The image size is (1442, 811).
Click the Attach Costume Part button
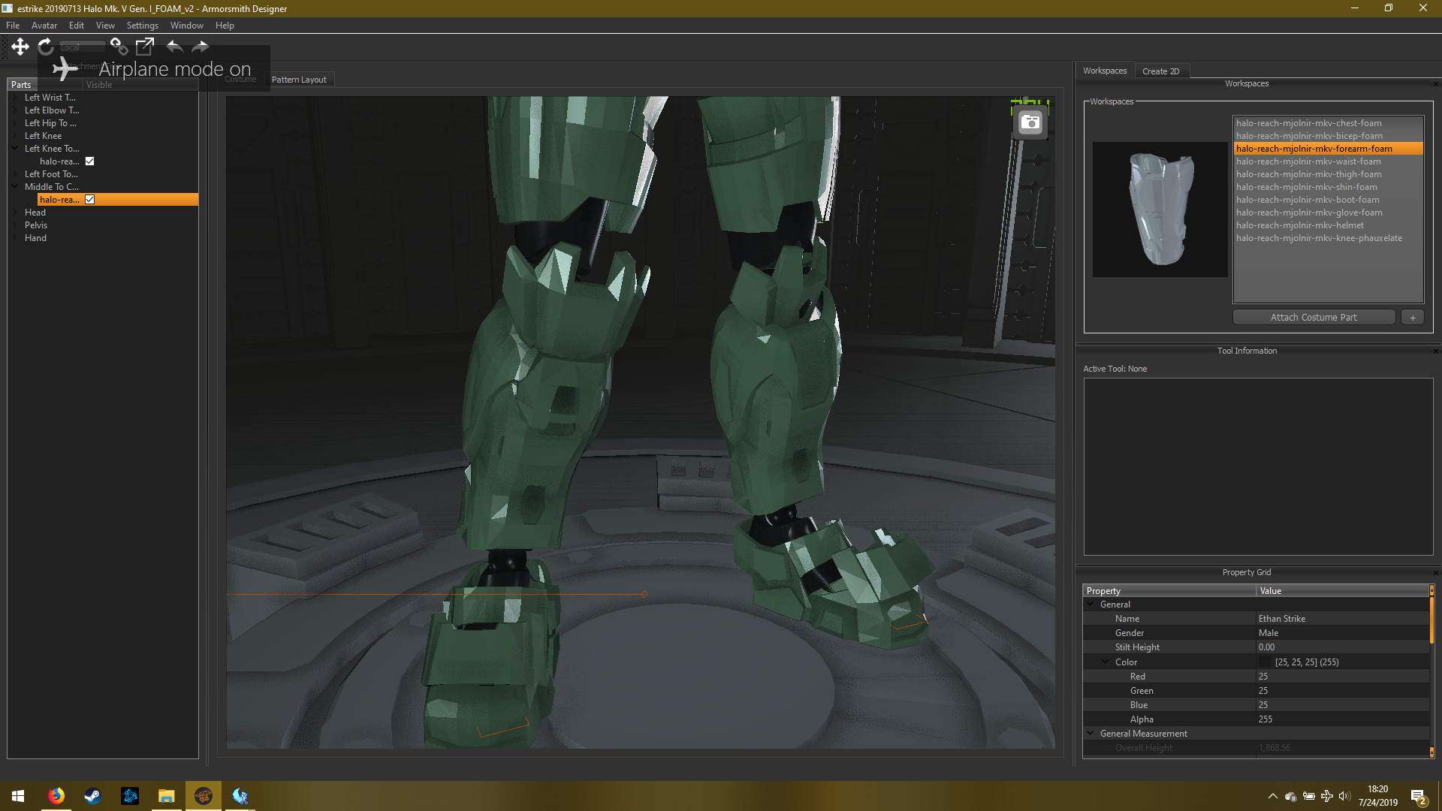(x=1314, y=318)
